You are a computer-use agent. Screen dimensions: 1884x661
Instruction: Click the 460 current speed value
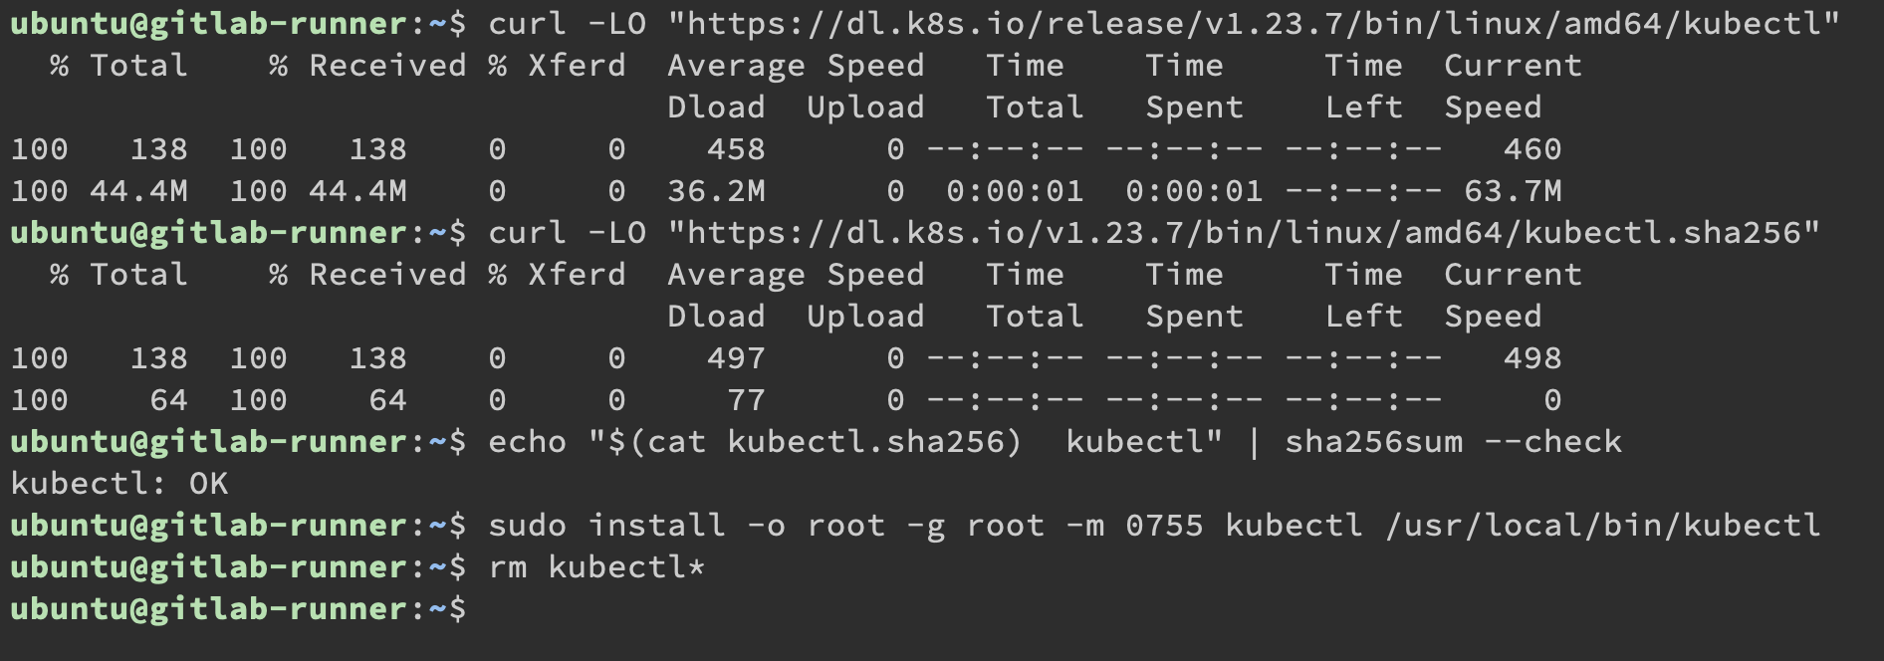tap(1532, 148)
